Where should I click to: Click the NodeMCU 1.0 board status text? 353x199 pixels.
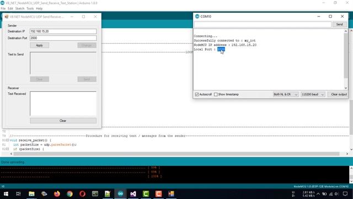pos(321,186)
